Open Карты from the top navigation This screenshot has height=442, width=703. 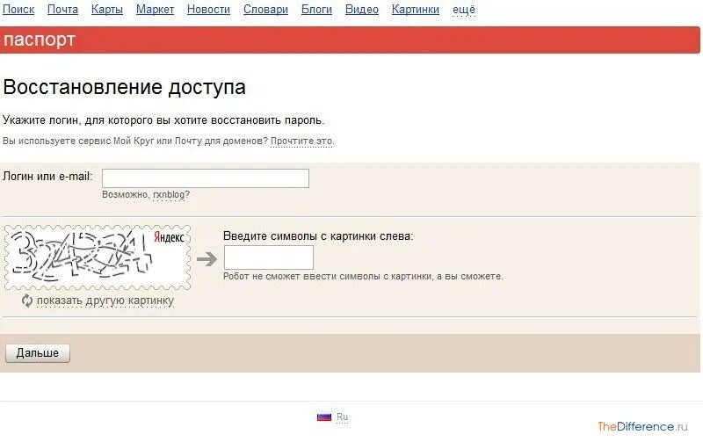[x=107, y=10]
